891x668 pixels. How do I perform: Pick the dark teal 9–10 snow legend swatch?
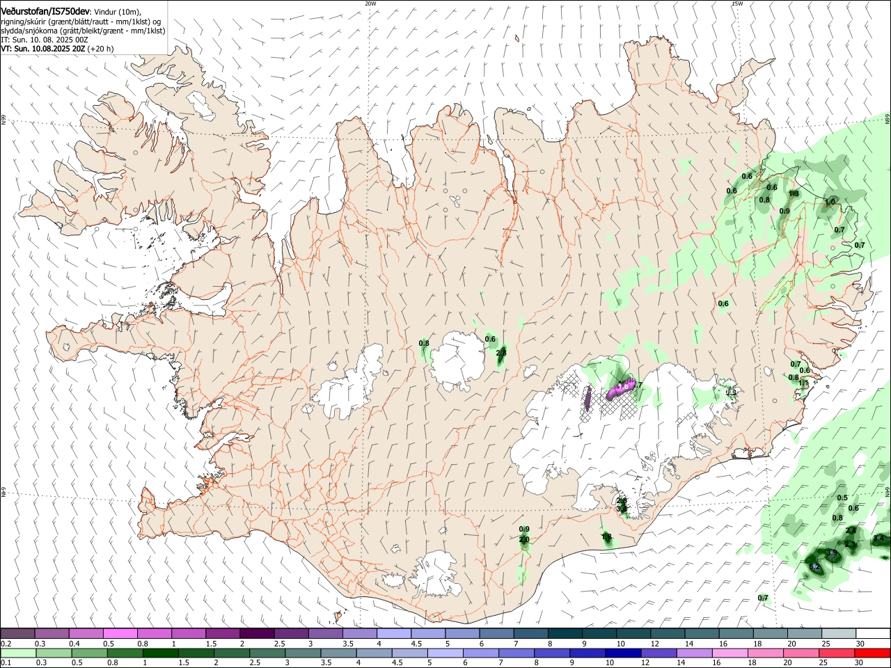click(x=601, y=633)
